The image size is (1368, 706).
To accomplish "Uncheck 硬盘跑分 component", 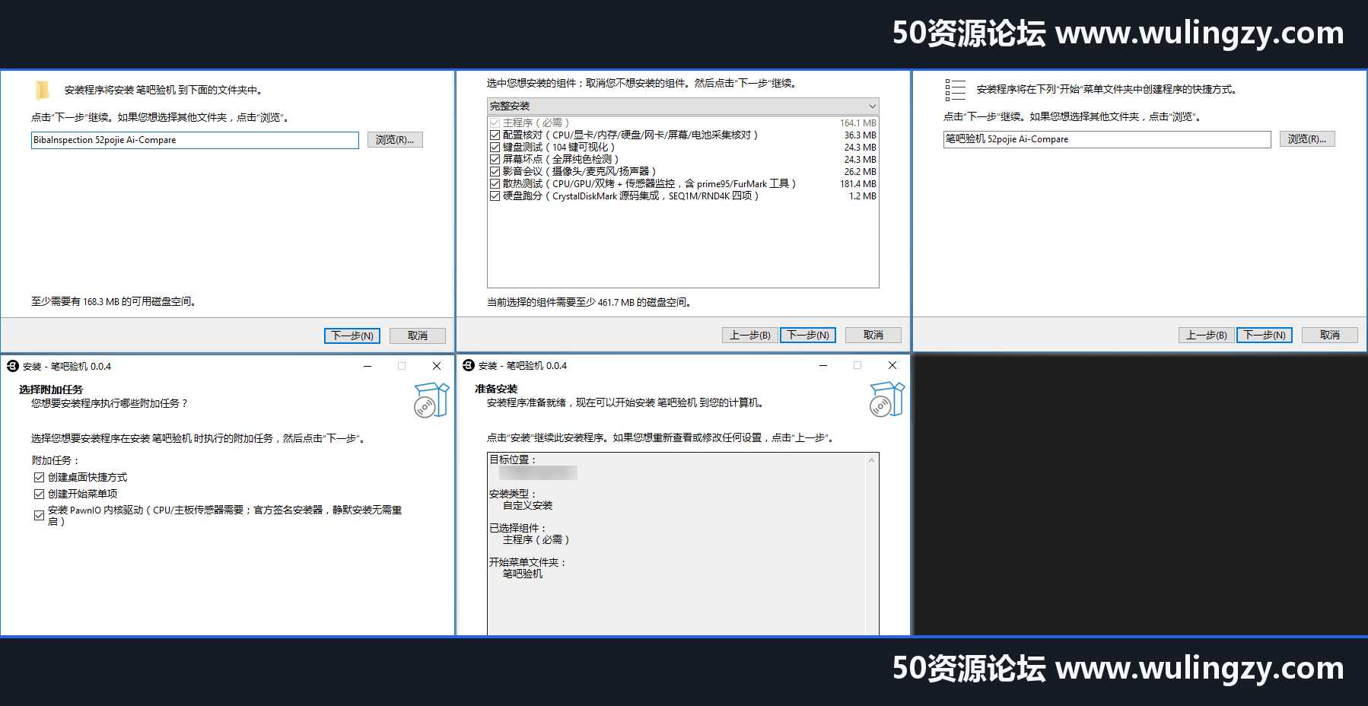I will (495, 196).
